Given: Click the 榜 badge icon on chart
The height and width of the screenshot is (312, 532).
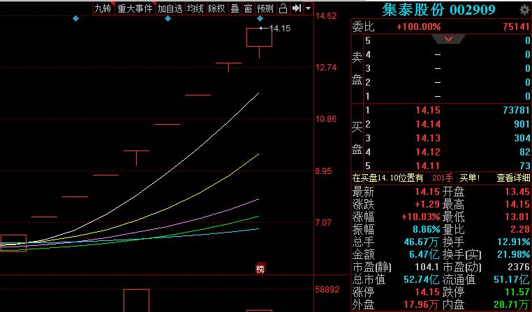Looking at the screenshot, I should [x=260, y=269].
